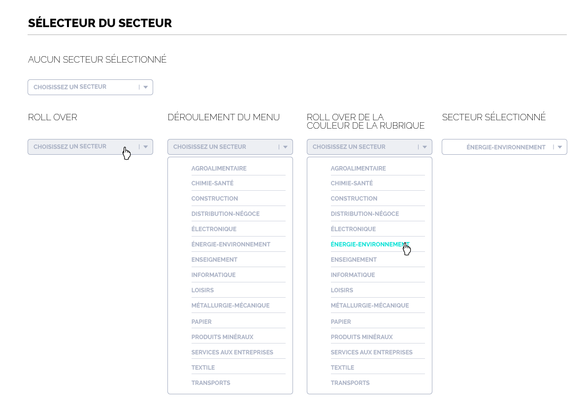Choose Textile in the color rollover list
The width and height of the screenshot is (586, 414).
(x=342, y=368)
